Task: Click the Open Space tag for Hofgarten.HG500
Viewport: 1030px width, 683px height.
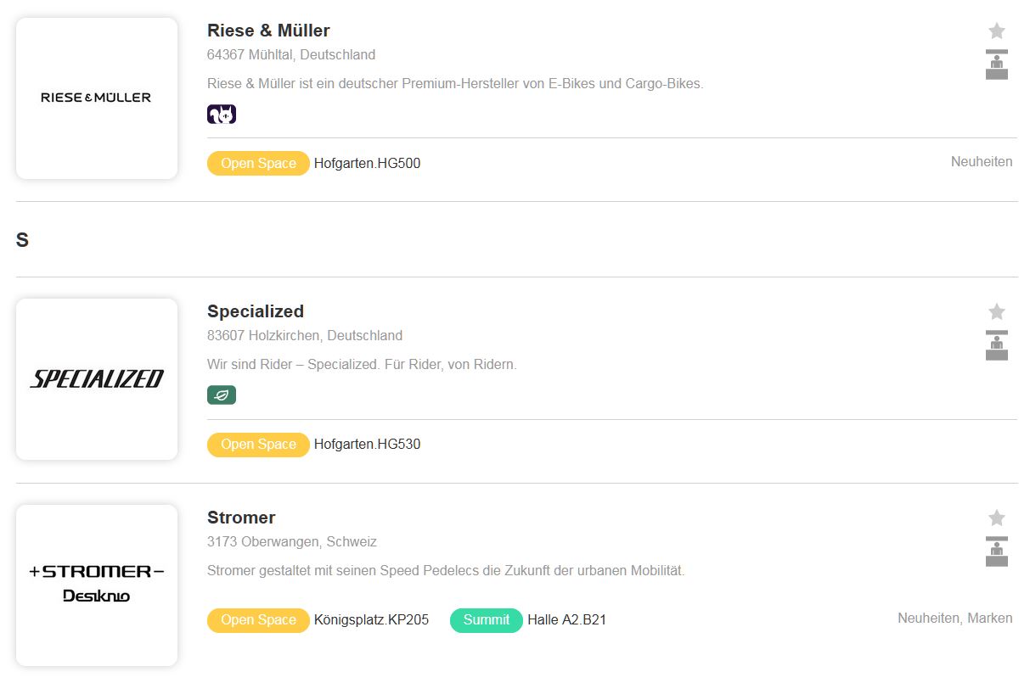Action: click(258, 164)
